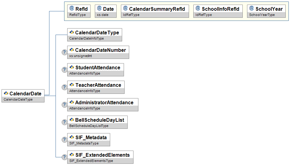The image size is (290, 165).
Task: Open the BellScheduleDayListType type label
Action: coord(89,126)
